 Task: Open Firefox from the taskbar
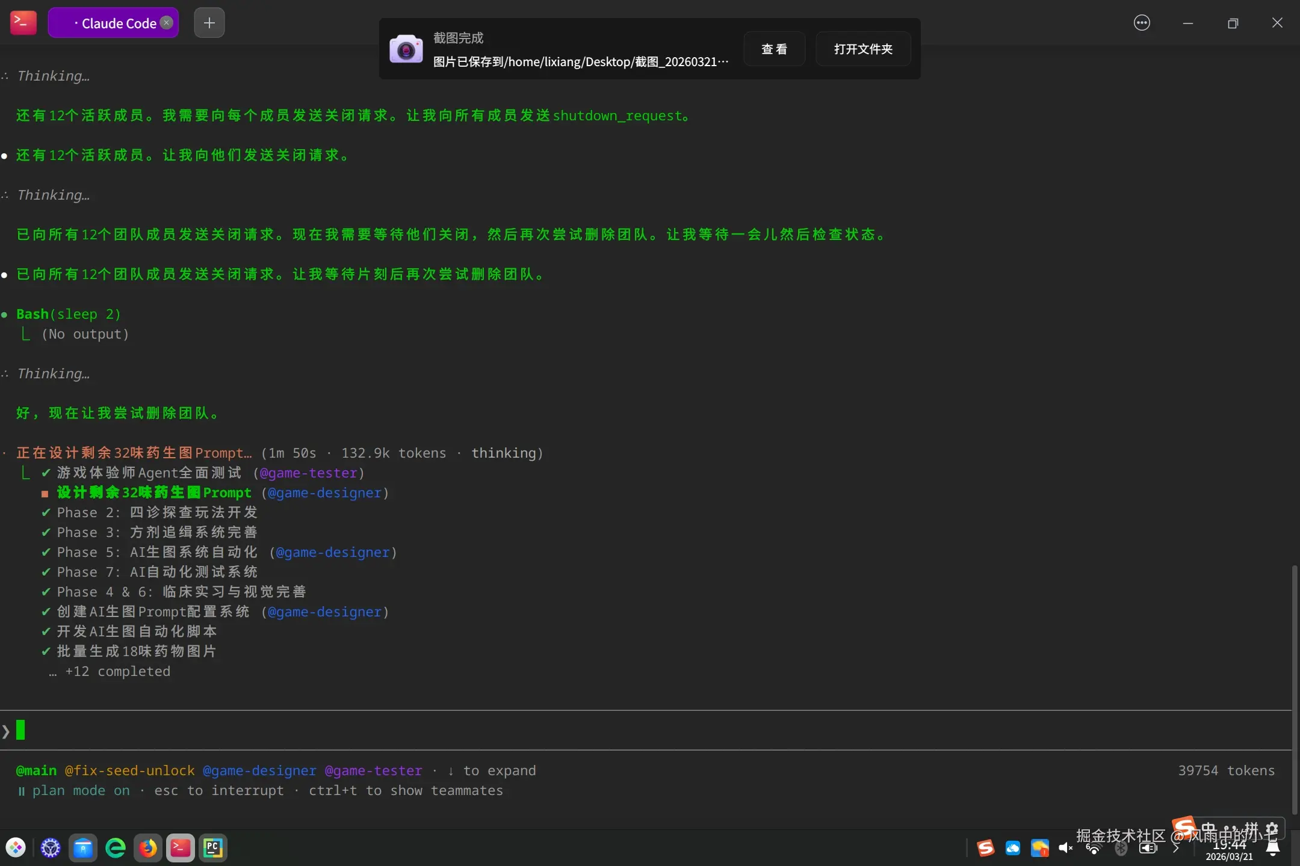148,848
